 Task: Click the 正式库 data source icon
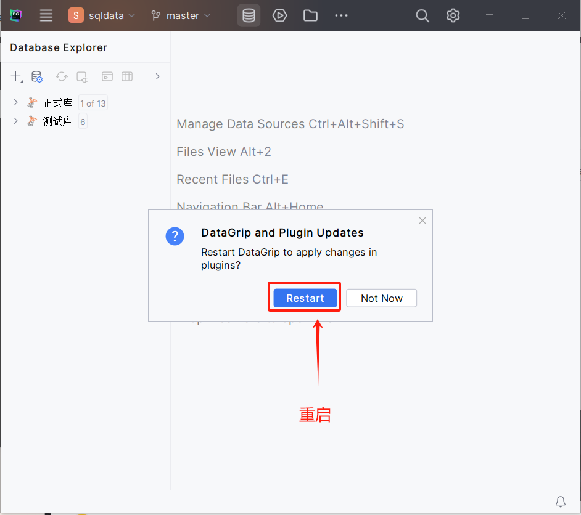tap(32, 102)
